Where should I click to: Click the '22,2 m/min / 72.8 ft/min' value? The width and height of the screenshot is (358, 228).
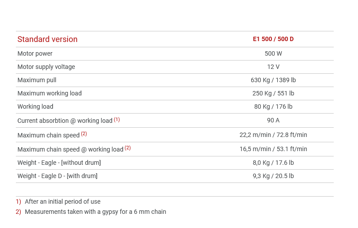tap(273, 135)
